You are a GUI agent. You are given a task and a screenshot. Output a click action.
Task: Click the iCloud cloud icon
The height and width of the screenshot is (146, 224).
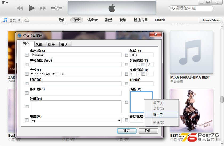coord(27,20)
